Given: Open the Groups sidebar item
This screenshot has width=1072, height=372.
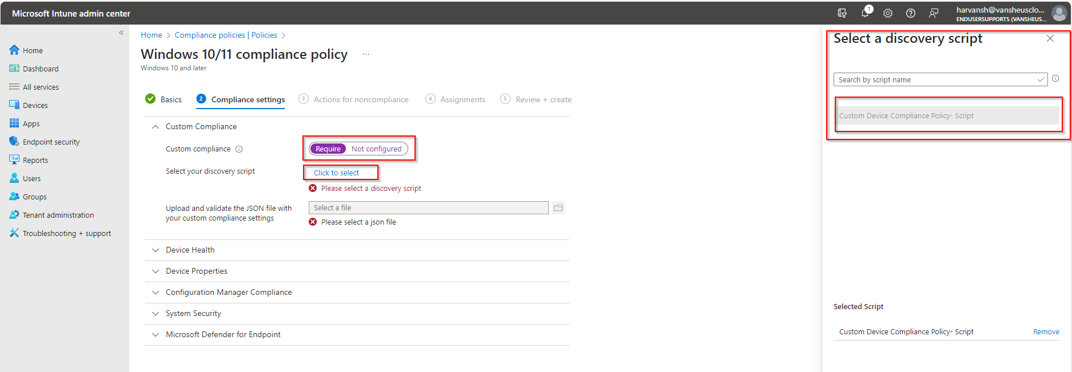Looking at the screenshot, I should coord(28,197).
